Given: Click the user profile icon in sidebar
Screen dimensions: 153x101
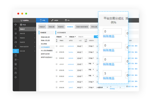Looking at the screenshot, I should (16, 46).
